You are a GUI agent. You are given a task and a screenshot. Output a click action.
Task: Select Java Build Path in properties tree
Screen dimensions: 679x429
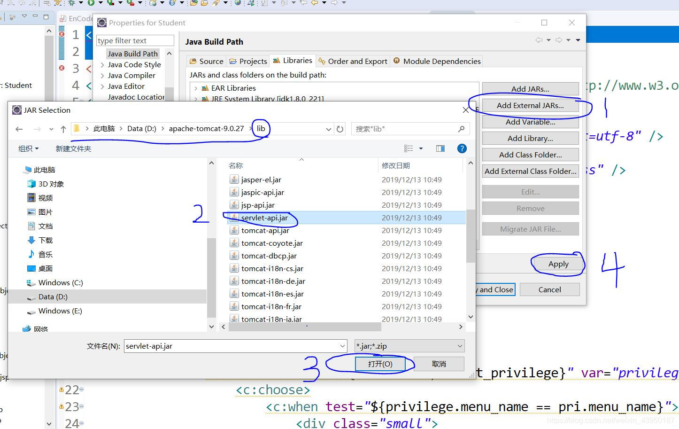[133, 54]
